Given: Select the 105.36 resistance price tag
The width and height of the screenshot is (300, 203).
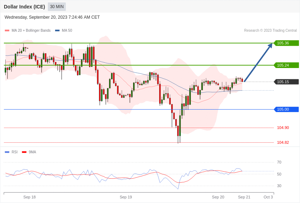Looking at the screenshot, I should pyautogui.click(x=287, y=43).
